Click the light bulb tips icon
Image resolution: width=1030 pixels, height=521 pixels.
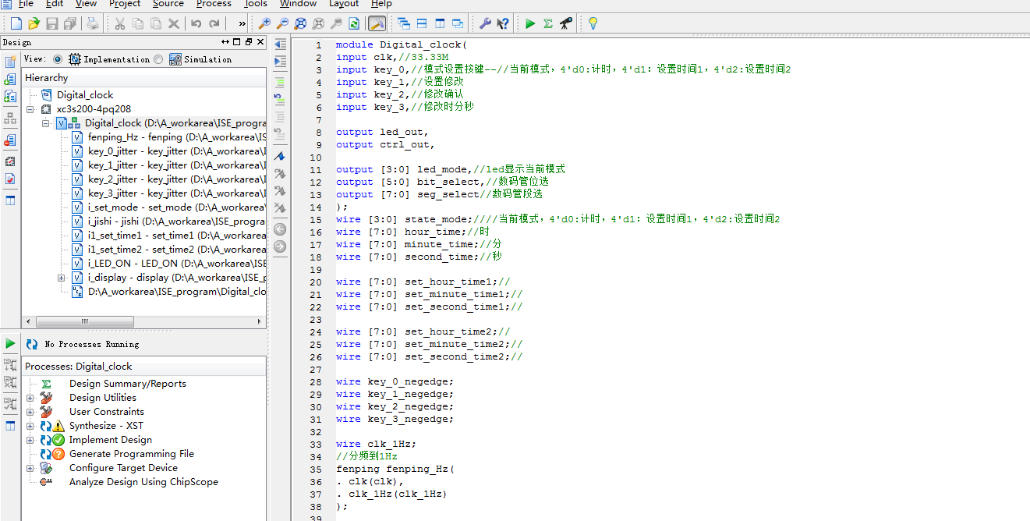[593, 24]
